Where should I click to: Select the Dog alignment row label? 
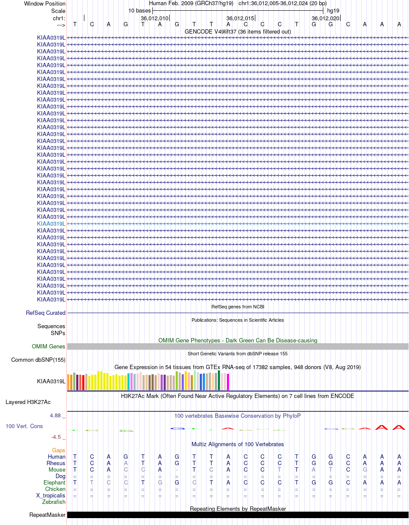point(60,476)
